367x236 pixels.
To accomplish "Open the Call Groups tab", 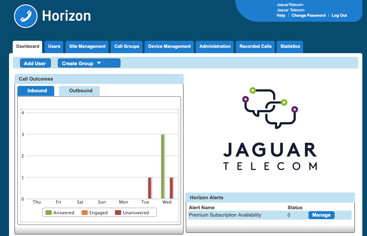I will (127, 46).
